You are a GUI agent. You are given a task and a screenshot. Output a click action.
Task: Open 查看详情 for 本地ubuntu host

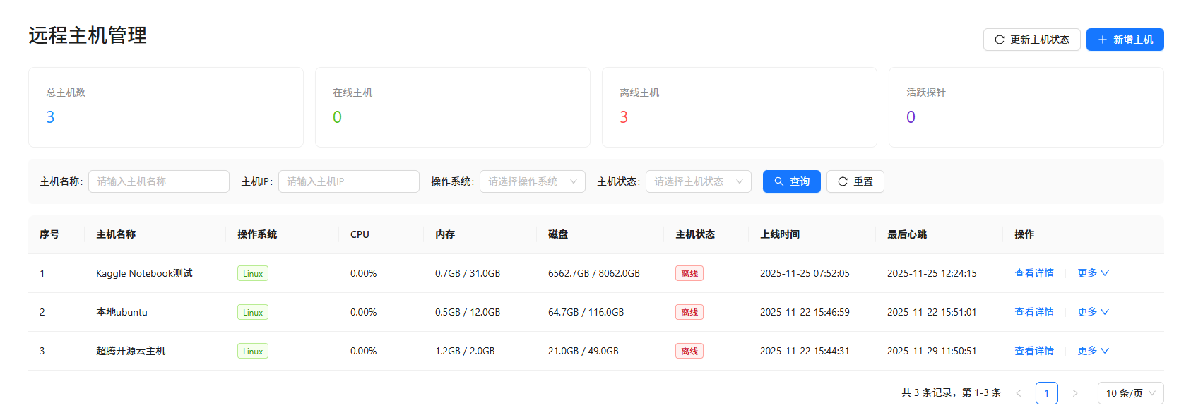point(1033,312)
